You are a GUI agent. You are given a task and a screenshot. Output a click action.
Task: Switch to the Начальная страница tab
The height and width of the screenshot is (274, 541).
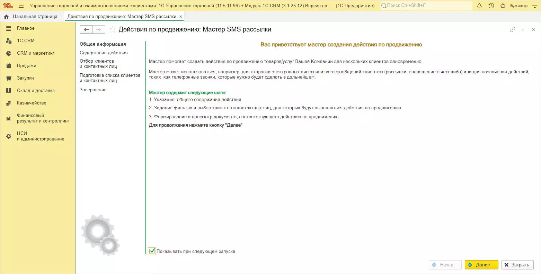(x=32, y=17)
